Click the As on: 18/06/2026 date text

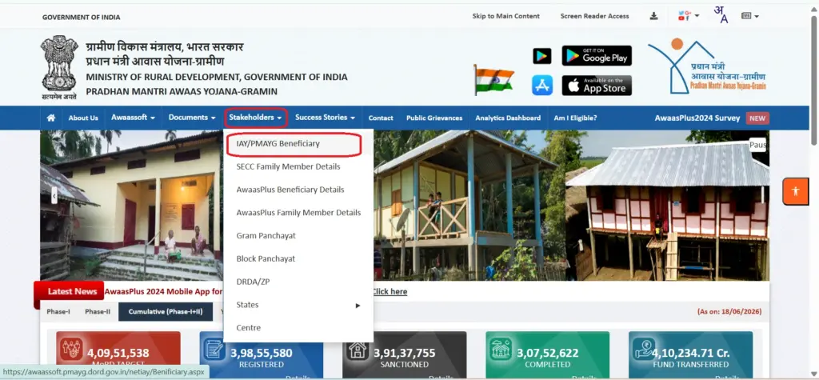[729, 311]
